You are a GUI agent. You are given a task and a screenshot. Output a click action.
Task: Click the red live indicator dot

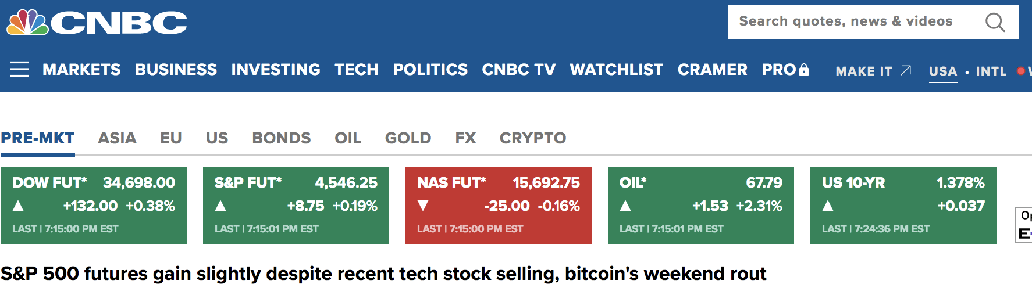(1020, 71)
